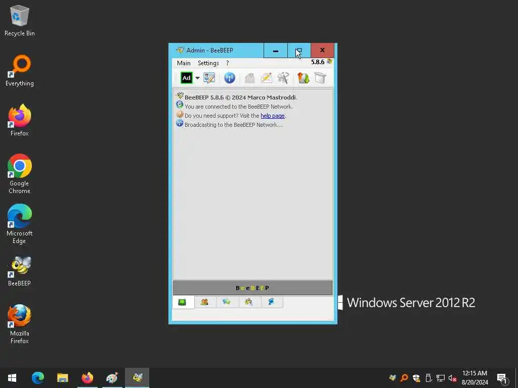Select the Mozilla Firefox desktop shortcut
The width and height of the screenshot is (518, 388).
tap(20, 324)
